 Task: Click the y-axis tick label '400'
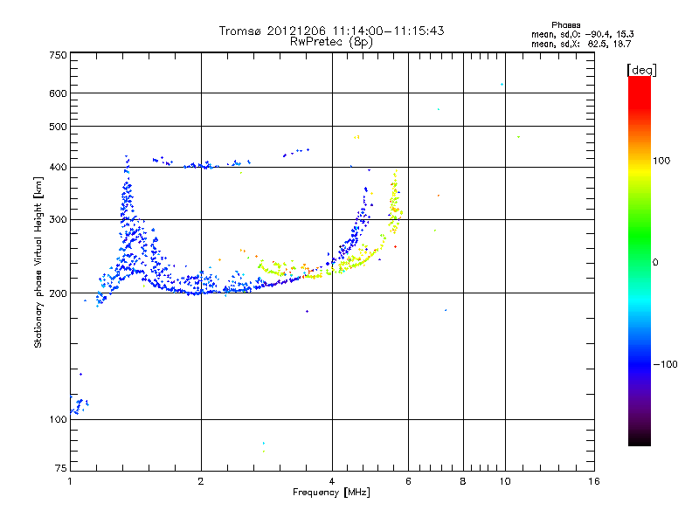58,168
